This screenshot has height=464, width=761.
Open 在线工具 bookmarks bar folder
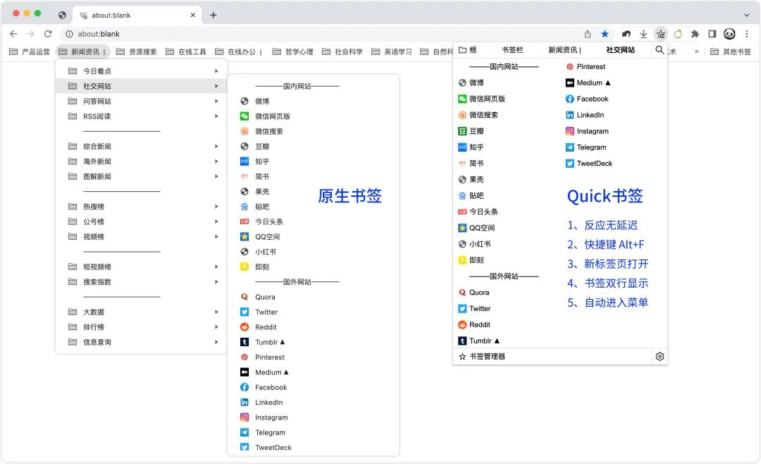point(186,51)
